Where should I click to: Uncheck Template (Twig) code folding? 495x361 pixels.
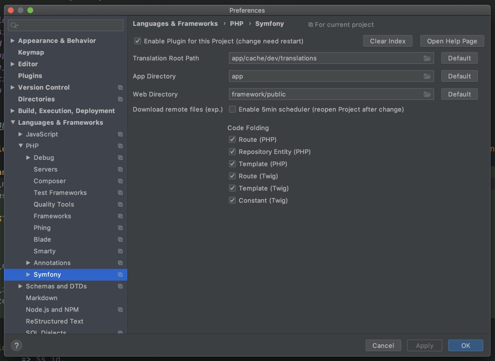232,188
